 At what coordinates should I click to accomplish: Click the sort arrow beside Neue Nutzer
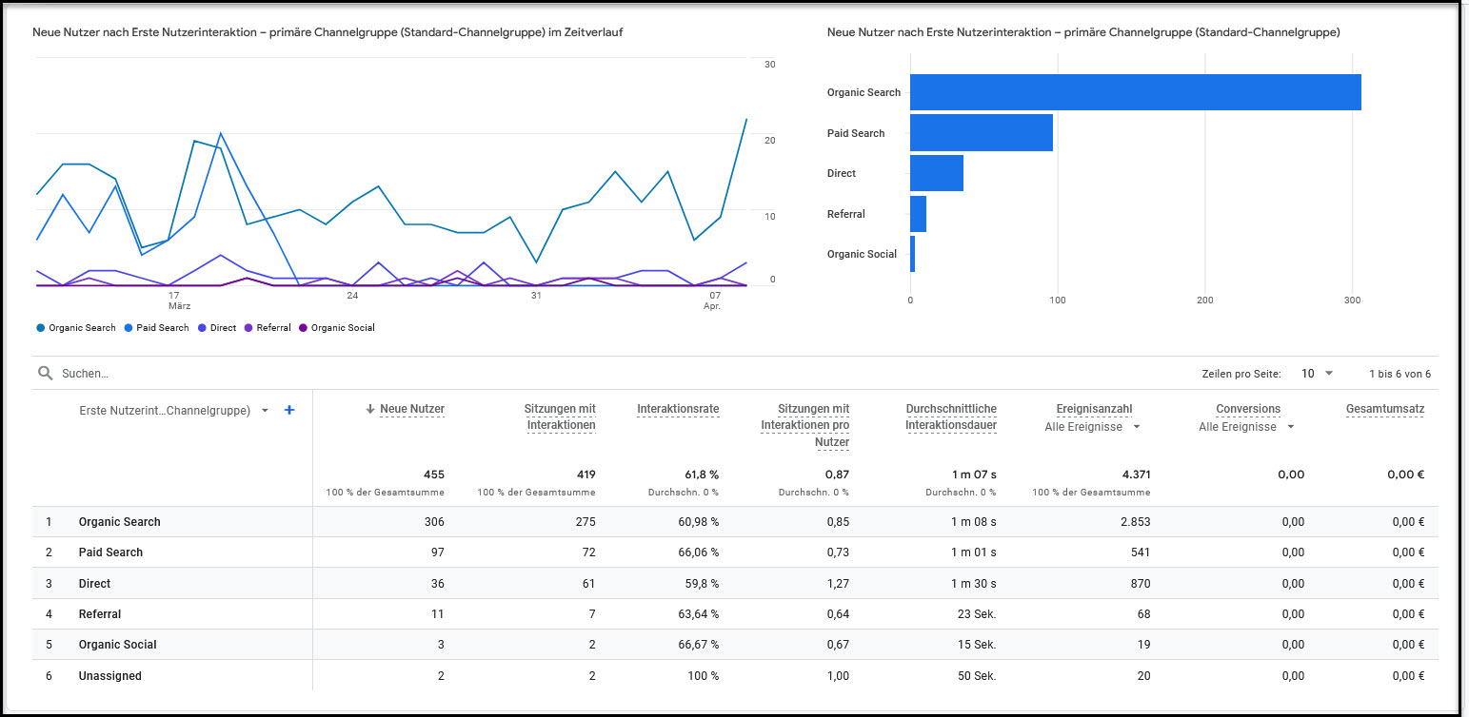[370, 409]
